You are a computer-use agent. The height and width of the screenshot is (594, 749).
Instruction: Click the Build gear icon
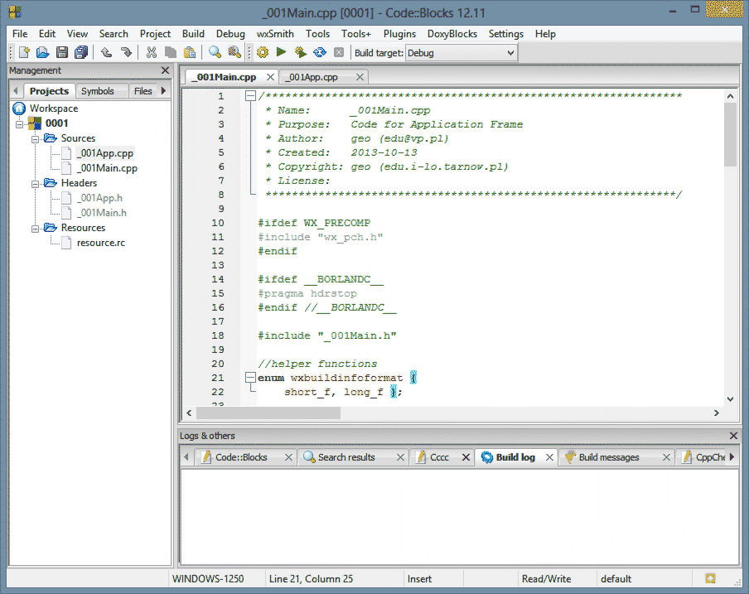pyautogui.click(x=263, y=52)
